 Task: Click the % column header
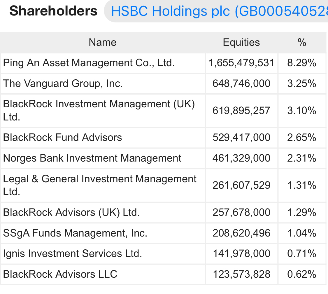coord(302,42)
